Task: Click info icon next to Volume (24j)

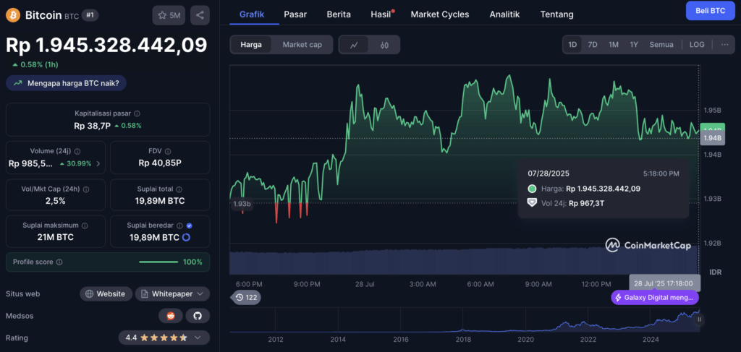Action: (x=77, y=152)
